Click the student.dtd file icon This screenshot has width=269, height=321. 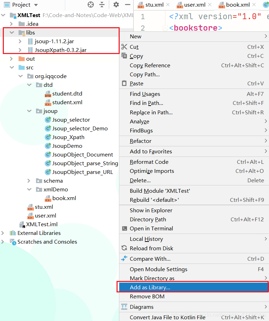pos(48,94)
